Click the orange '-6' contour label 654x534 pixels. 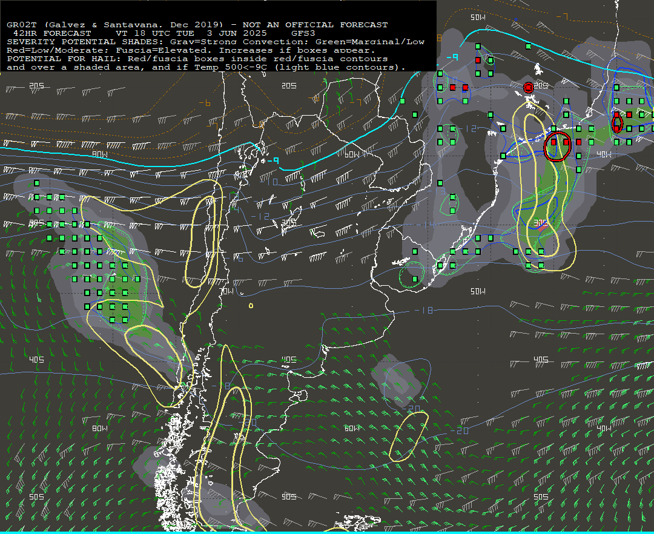pos(205,103)
